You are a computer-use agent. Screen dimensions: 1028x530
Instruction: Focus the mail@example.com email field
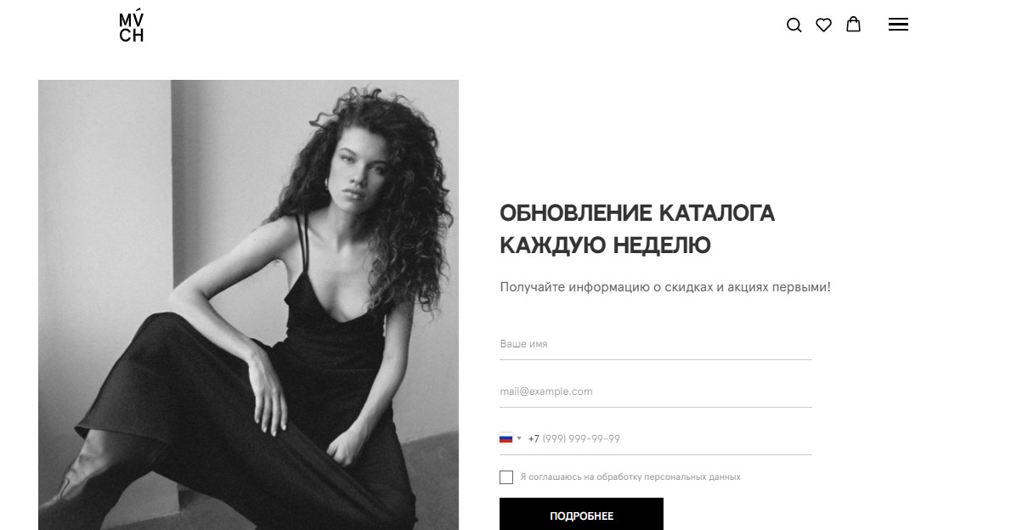click(656, 392)
